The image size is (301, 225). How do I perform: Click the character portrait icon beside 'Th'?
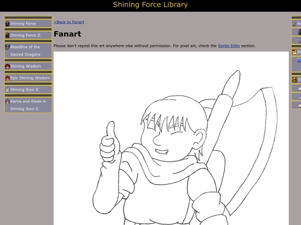[294, 79]
